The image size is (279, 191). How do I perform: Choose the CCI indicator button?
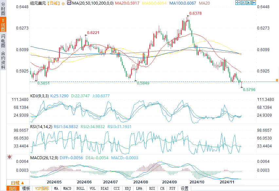coord(117,188)
